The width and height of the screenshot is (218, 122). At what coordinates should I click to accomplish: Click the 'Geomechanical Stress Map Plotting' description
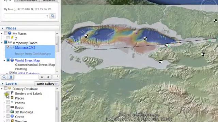[35, 67]
